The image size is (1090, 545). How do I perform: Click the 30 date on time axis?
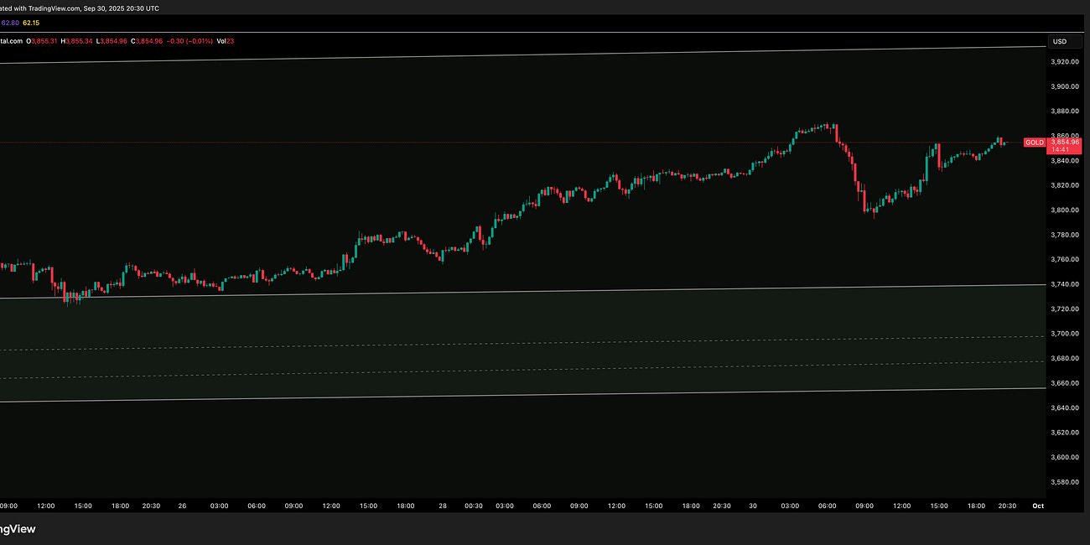coord(752,506)
